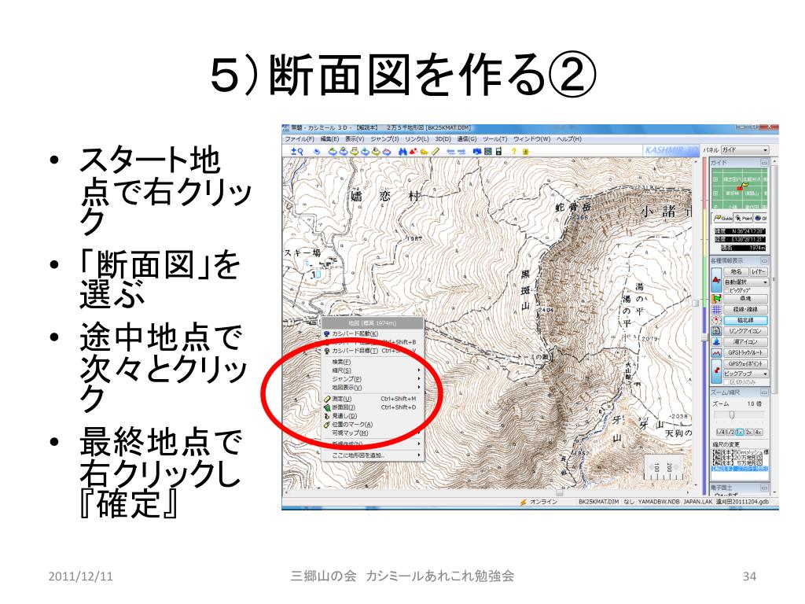Open the 自動選択 dropdown
Image resolution: width=805 pixels, height=604 pixels.
coord(746,282)
